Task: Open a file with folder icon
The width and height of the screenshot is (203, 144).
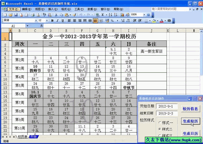Action: coord(11,15)
